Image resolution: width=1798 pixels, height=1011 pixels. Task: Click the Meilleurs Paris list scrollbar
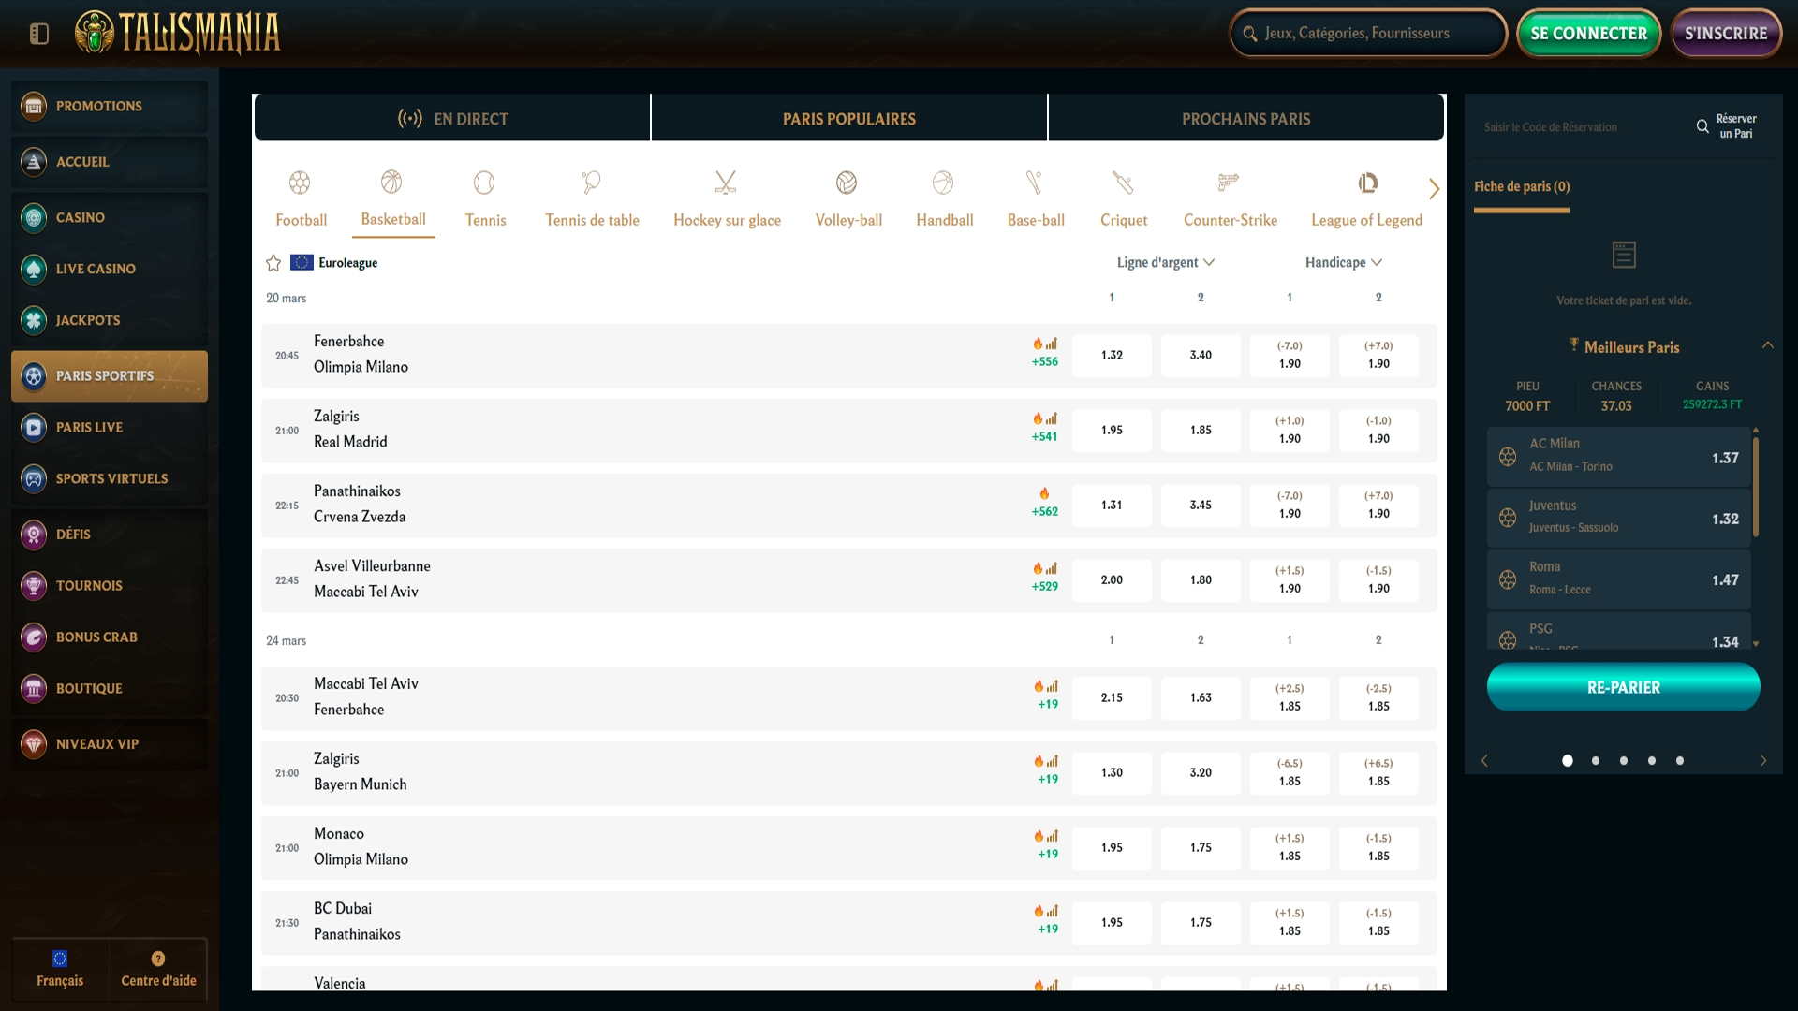[x=1756, y=487]
